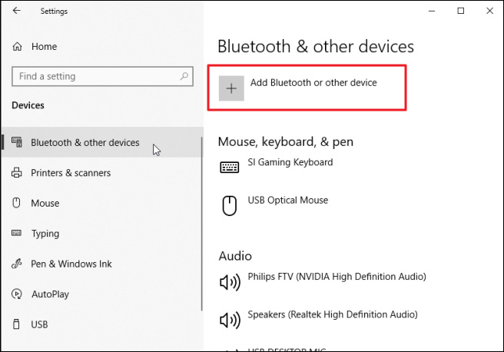Open Pen & Windows Ink settings
The height and width of the screenshot is (352, 504).
102,264
